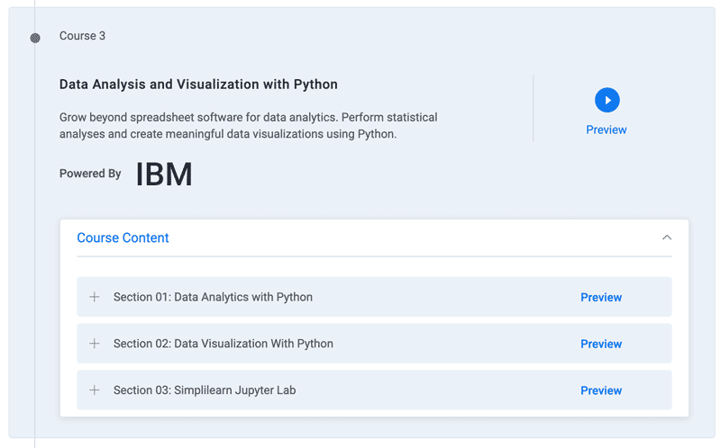Preview Section 01 Data Analytics with Python
The height and width of the screenshot is (448, 721).
pyautogui.click(x=601, y=298)
